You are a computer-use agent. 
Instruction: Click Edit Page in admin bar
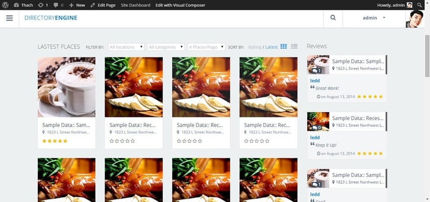click(x=103, y=5)
